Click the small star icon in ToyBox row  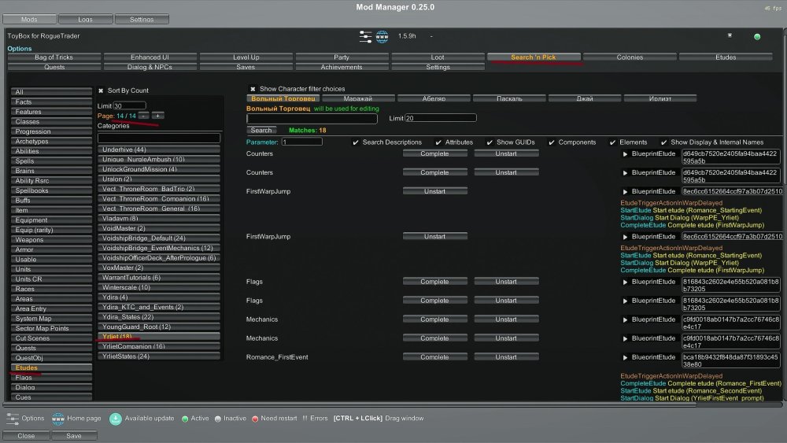pos(729,35)
